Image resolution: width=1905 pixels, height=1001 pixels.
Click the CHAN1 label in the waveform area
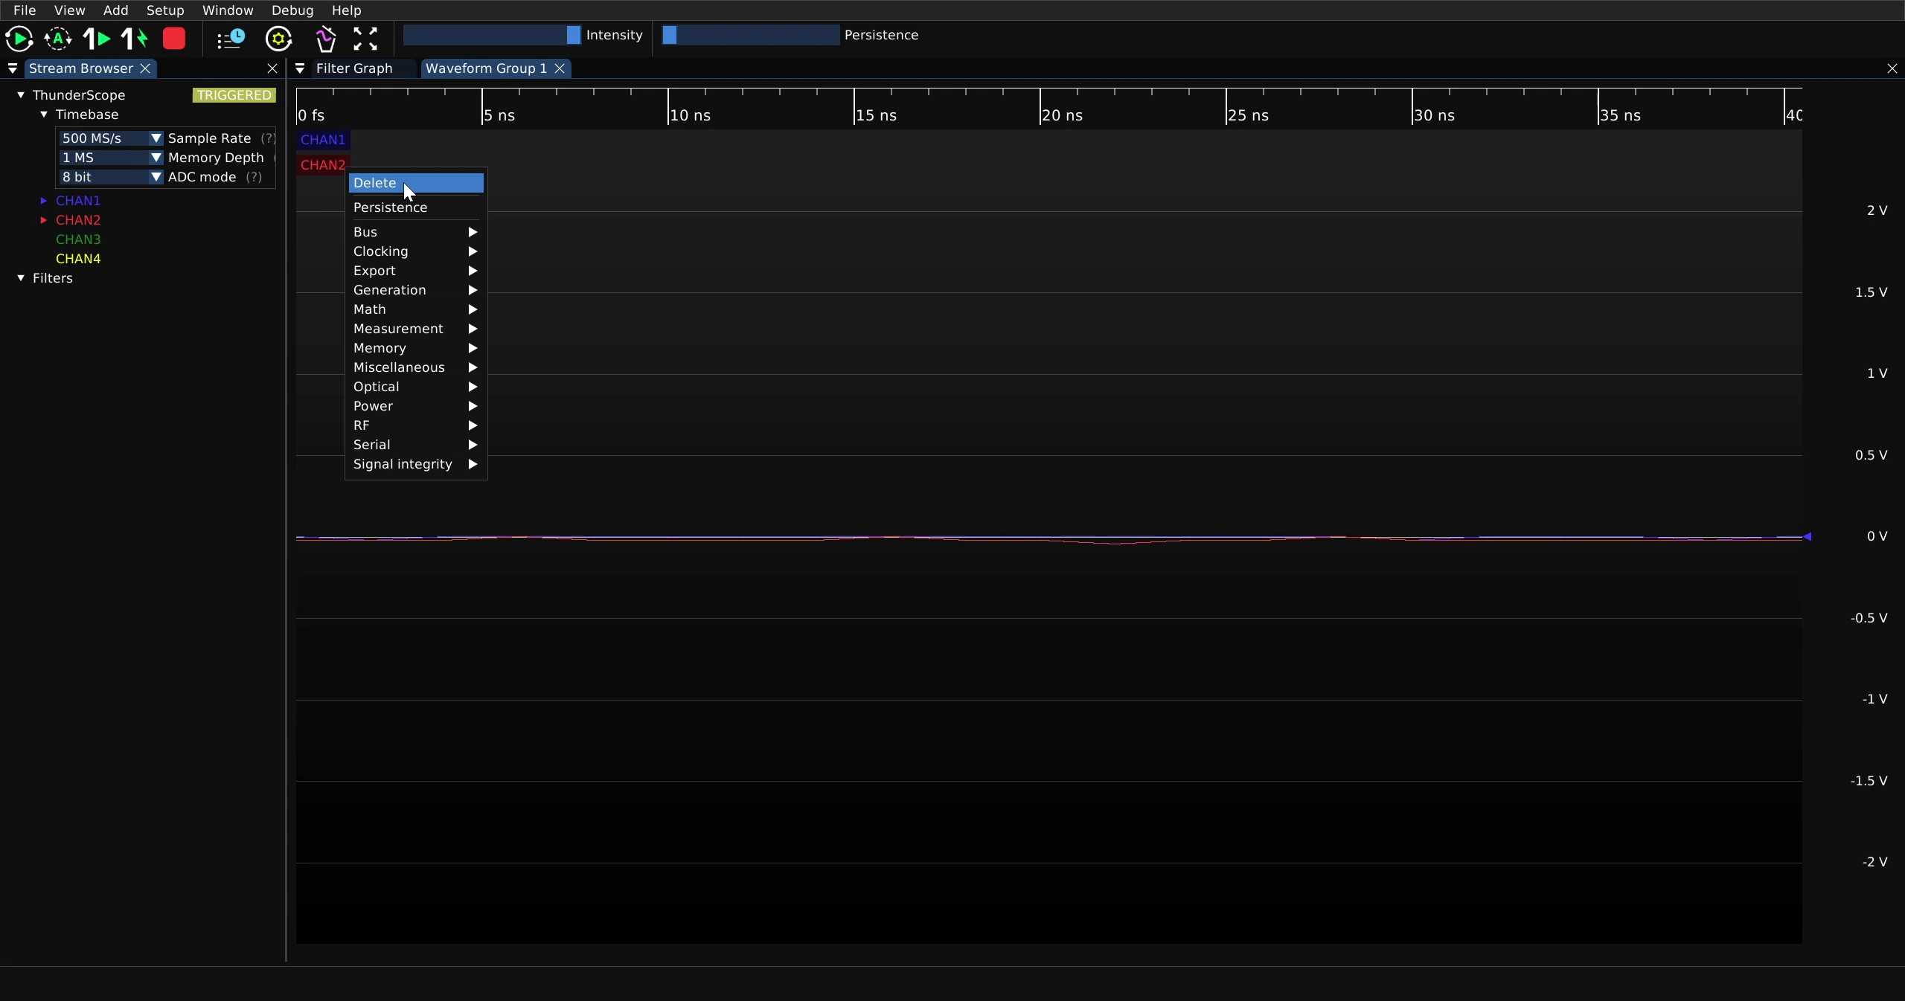323,140
